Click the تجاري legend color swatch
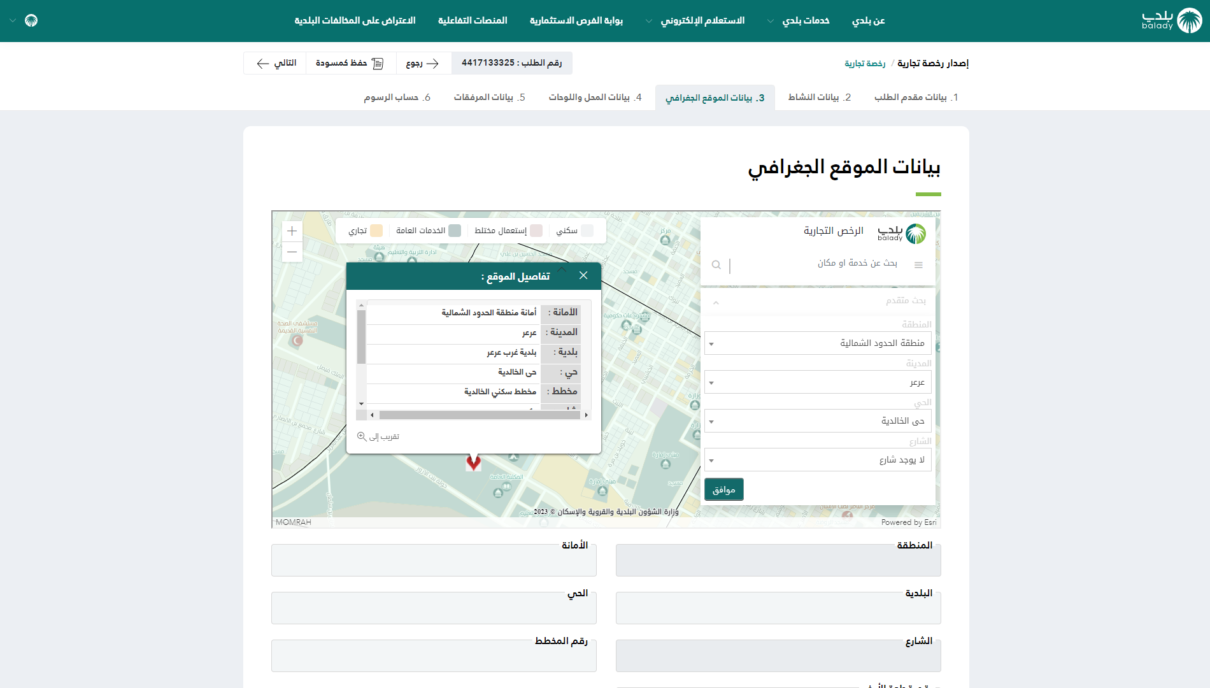This screenshot has width=1210, height=688. tap(376, 231)
